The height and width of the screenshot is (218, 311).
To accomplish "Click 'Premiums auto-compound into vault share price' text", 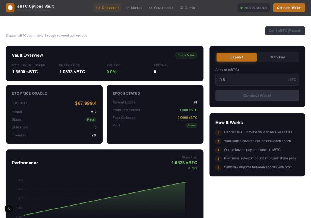I will (x=260, y=158).
